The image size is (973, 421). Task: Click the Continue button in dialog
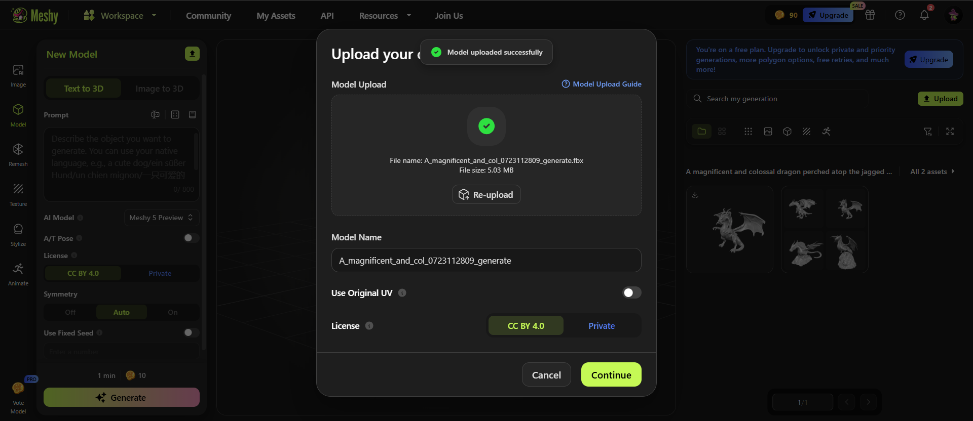click(x=611, y=374)
